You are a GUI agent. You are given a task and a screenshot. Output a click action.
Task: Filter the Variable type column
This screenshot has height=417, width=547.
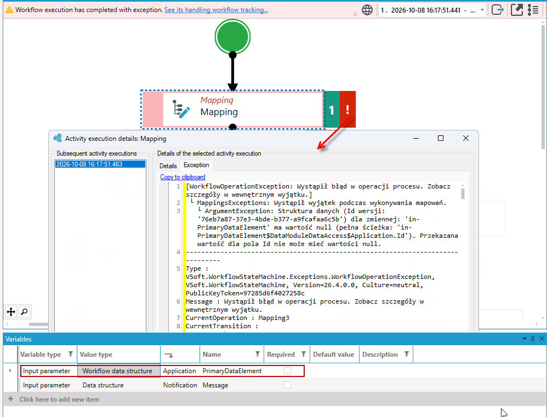[71, 354]
